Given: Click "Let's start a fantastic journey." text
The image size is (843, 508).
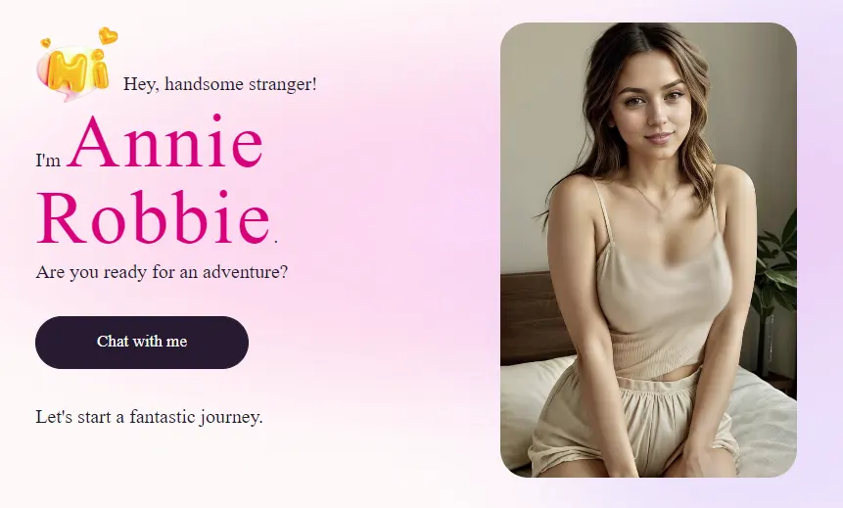Looking at the screenshot, I should (x=150, y=417).
